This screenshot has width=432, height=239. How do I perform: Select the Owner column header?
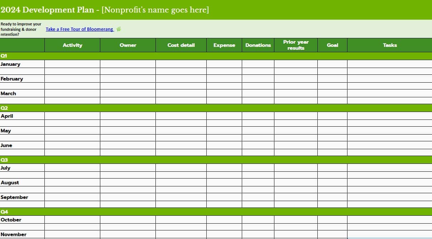pyautogui.click(x=128, y=45)
